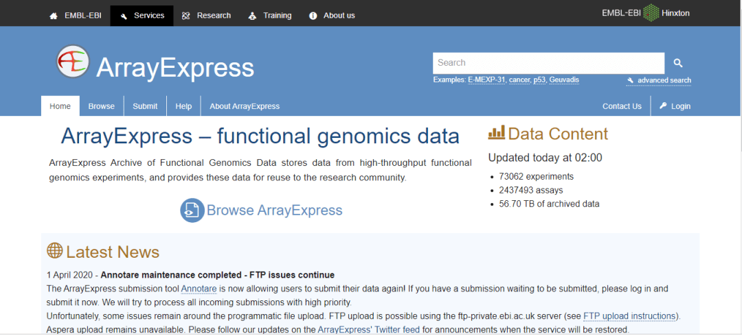The image size is (742, 336).
Task: Click the Data Content bar chart icon
Action: pos(496,133)
